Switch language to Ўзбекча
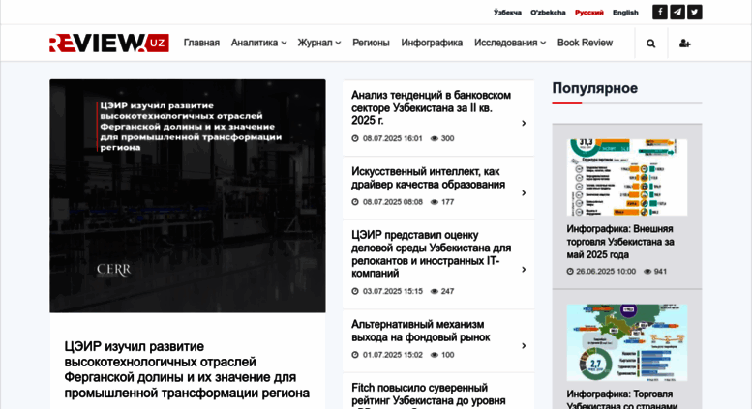 pos(507,13)
